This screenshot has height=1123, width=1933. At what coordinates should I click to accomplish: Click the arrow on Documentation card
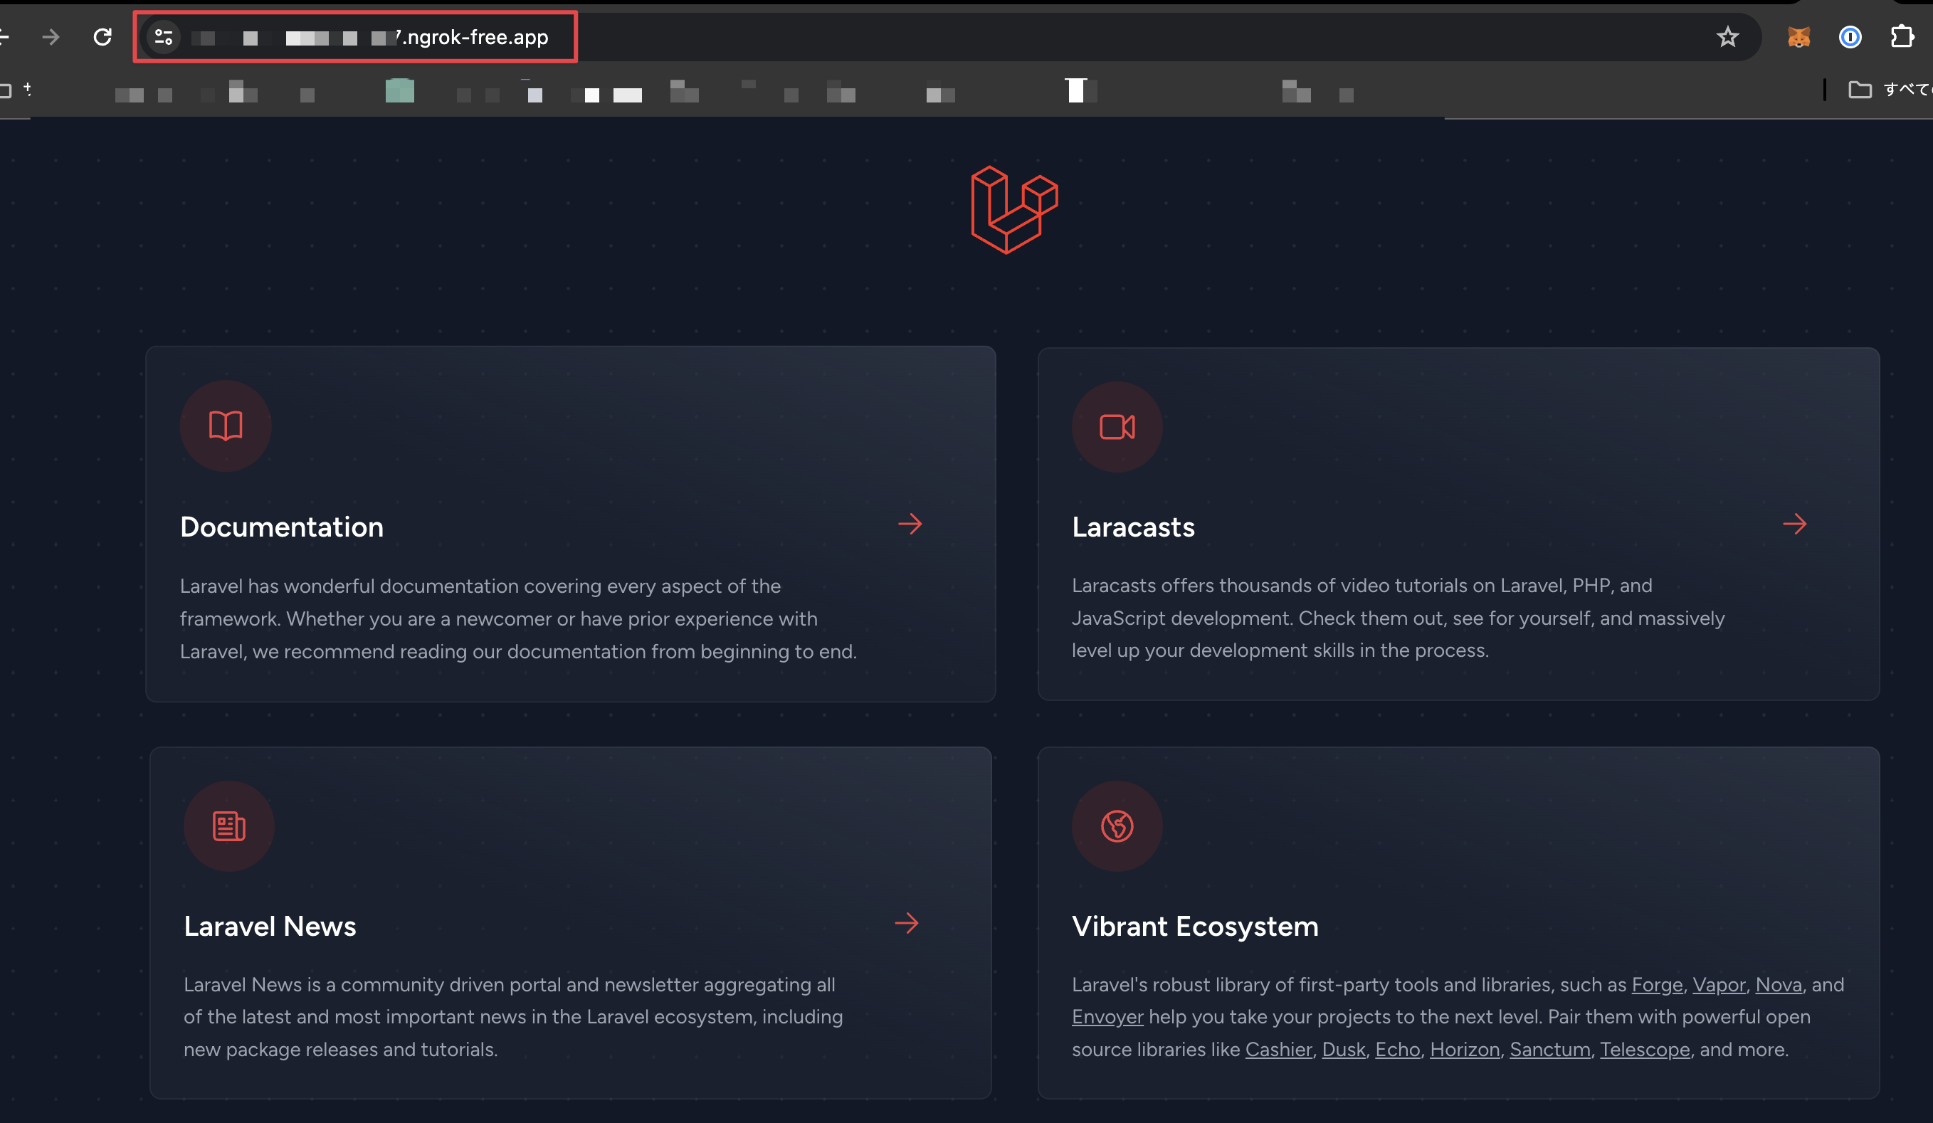pyautogui.click(x=910, y=524)
